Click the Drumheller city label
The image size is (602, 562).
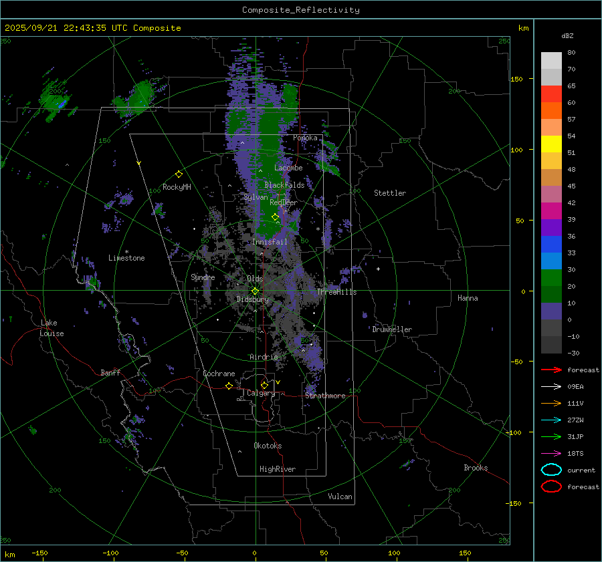pos(392,329)
